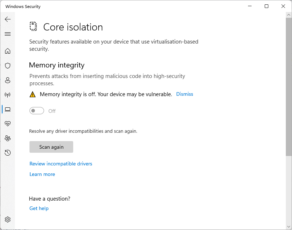This screenshot has height=230, width=292.
Task: Open Protection history clock icon
Action: point(8,153)
